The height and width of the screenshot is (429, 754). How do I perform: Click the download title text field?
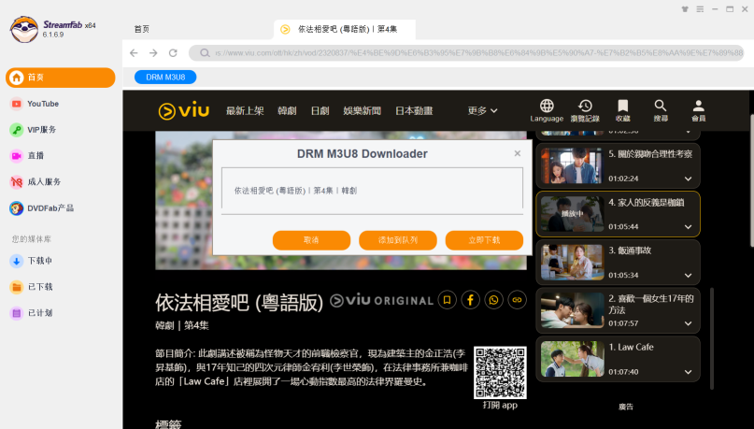372,191
